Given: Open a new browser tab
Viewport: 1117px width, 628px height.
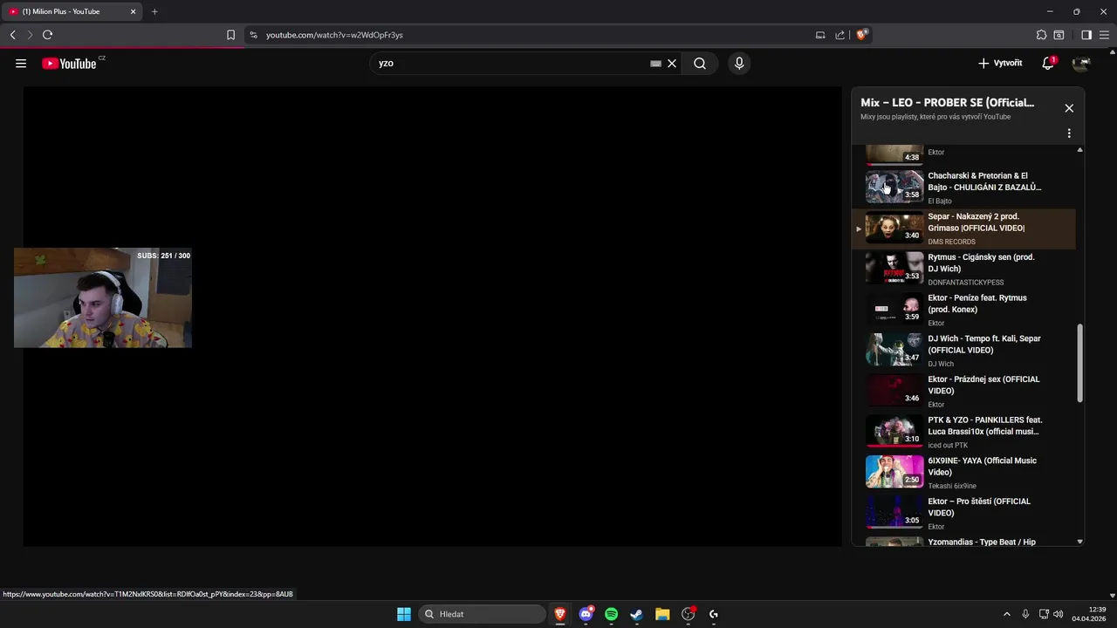Looking at the screenshot, I should (154, 11).
